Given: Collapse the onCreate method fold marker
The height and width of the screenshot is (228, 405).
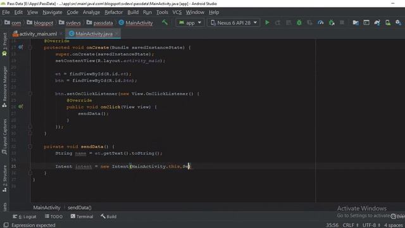Looking at the screenshot, I should [30, 47].
